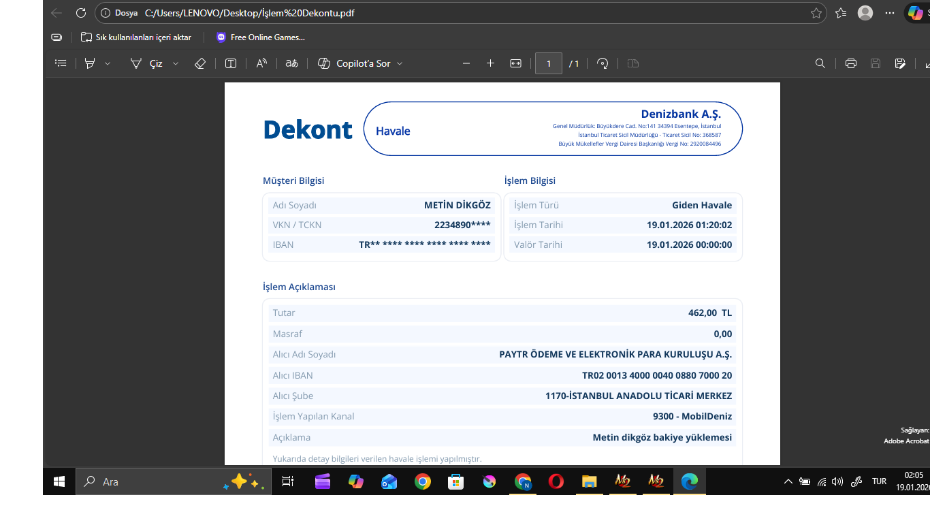Open the Free Online Games bookmark
This screenshot has height=523, width=930.
260,37
